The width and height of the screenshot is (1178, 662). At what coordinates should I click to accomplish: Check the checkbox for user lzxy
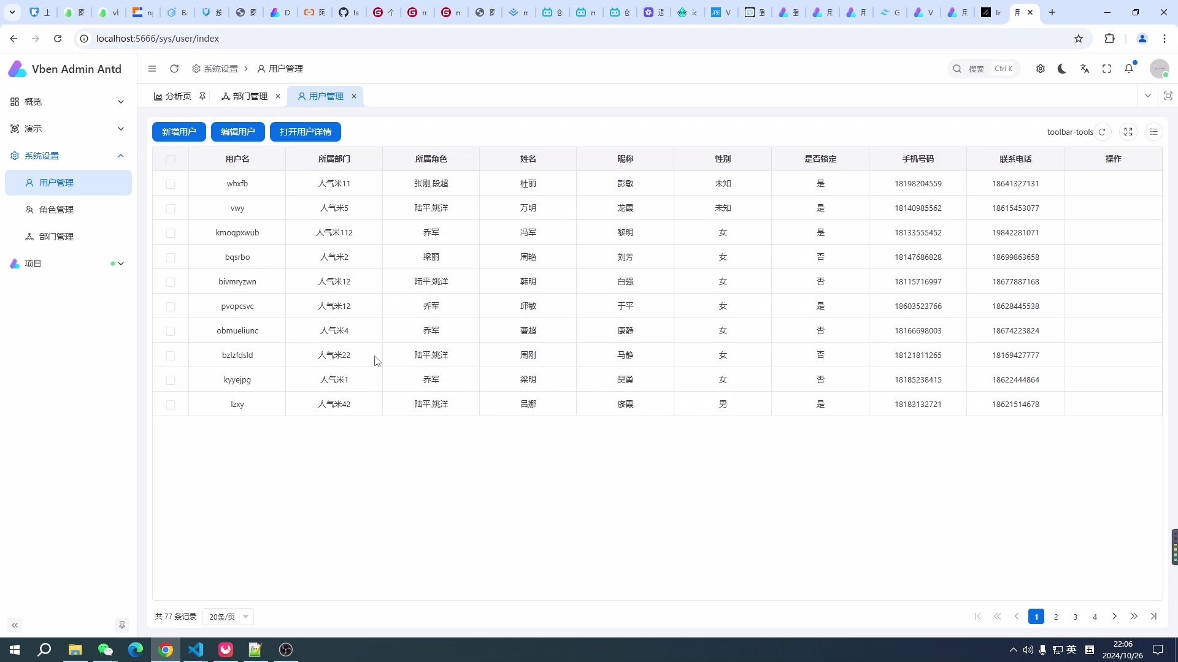[x=171, y=405]
